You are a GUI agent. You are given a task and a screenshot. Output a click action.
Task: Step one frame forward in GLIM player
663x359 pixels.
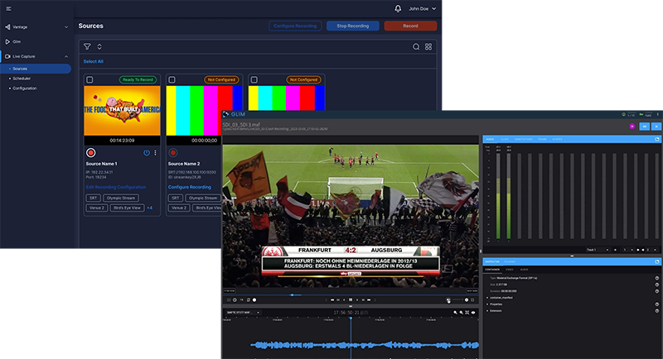click(x=357, y=300)
